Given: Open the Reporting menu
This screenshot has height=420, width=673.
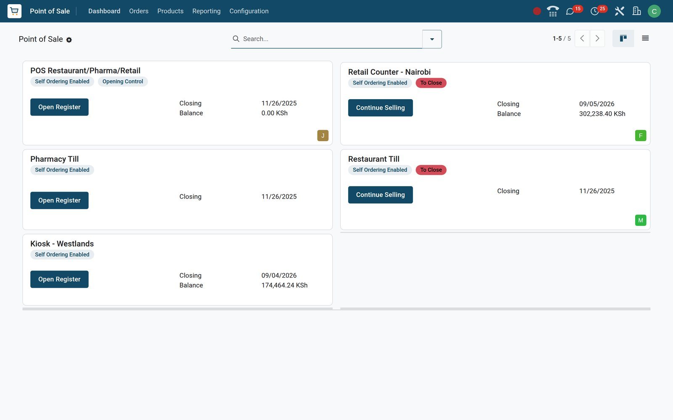Looking at the screenshot, I should 207,11.
